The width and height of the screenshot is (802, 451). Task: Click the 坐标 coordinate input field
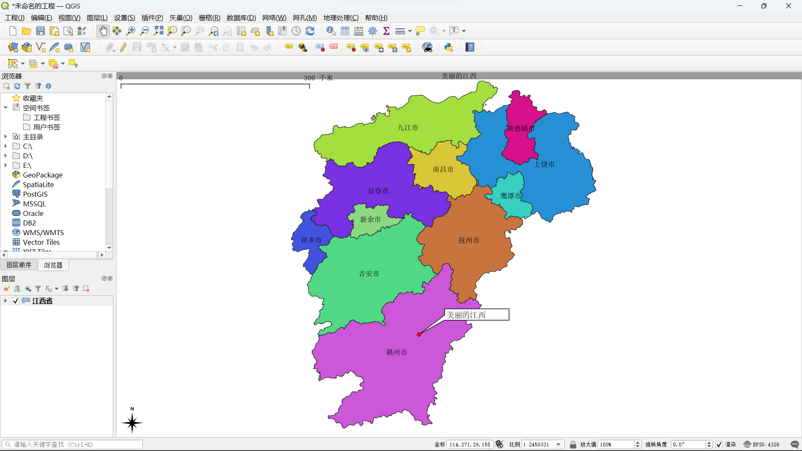pos(470,444)
